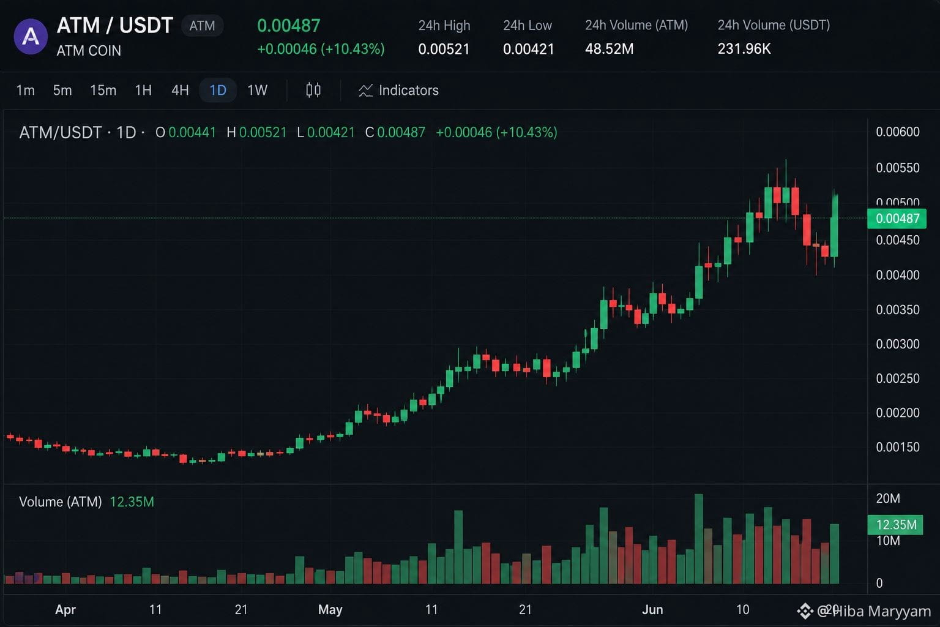This screenshot has height=627, width=940.
Task: Click the date label 10 after Jun
Action: [742, 610]
